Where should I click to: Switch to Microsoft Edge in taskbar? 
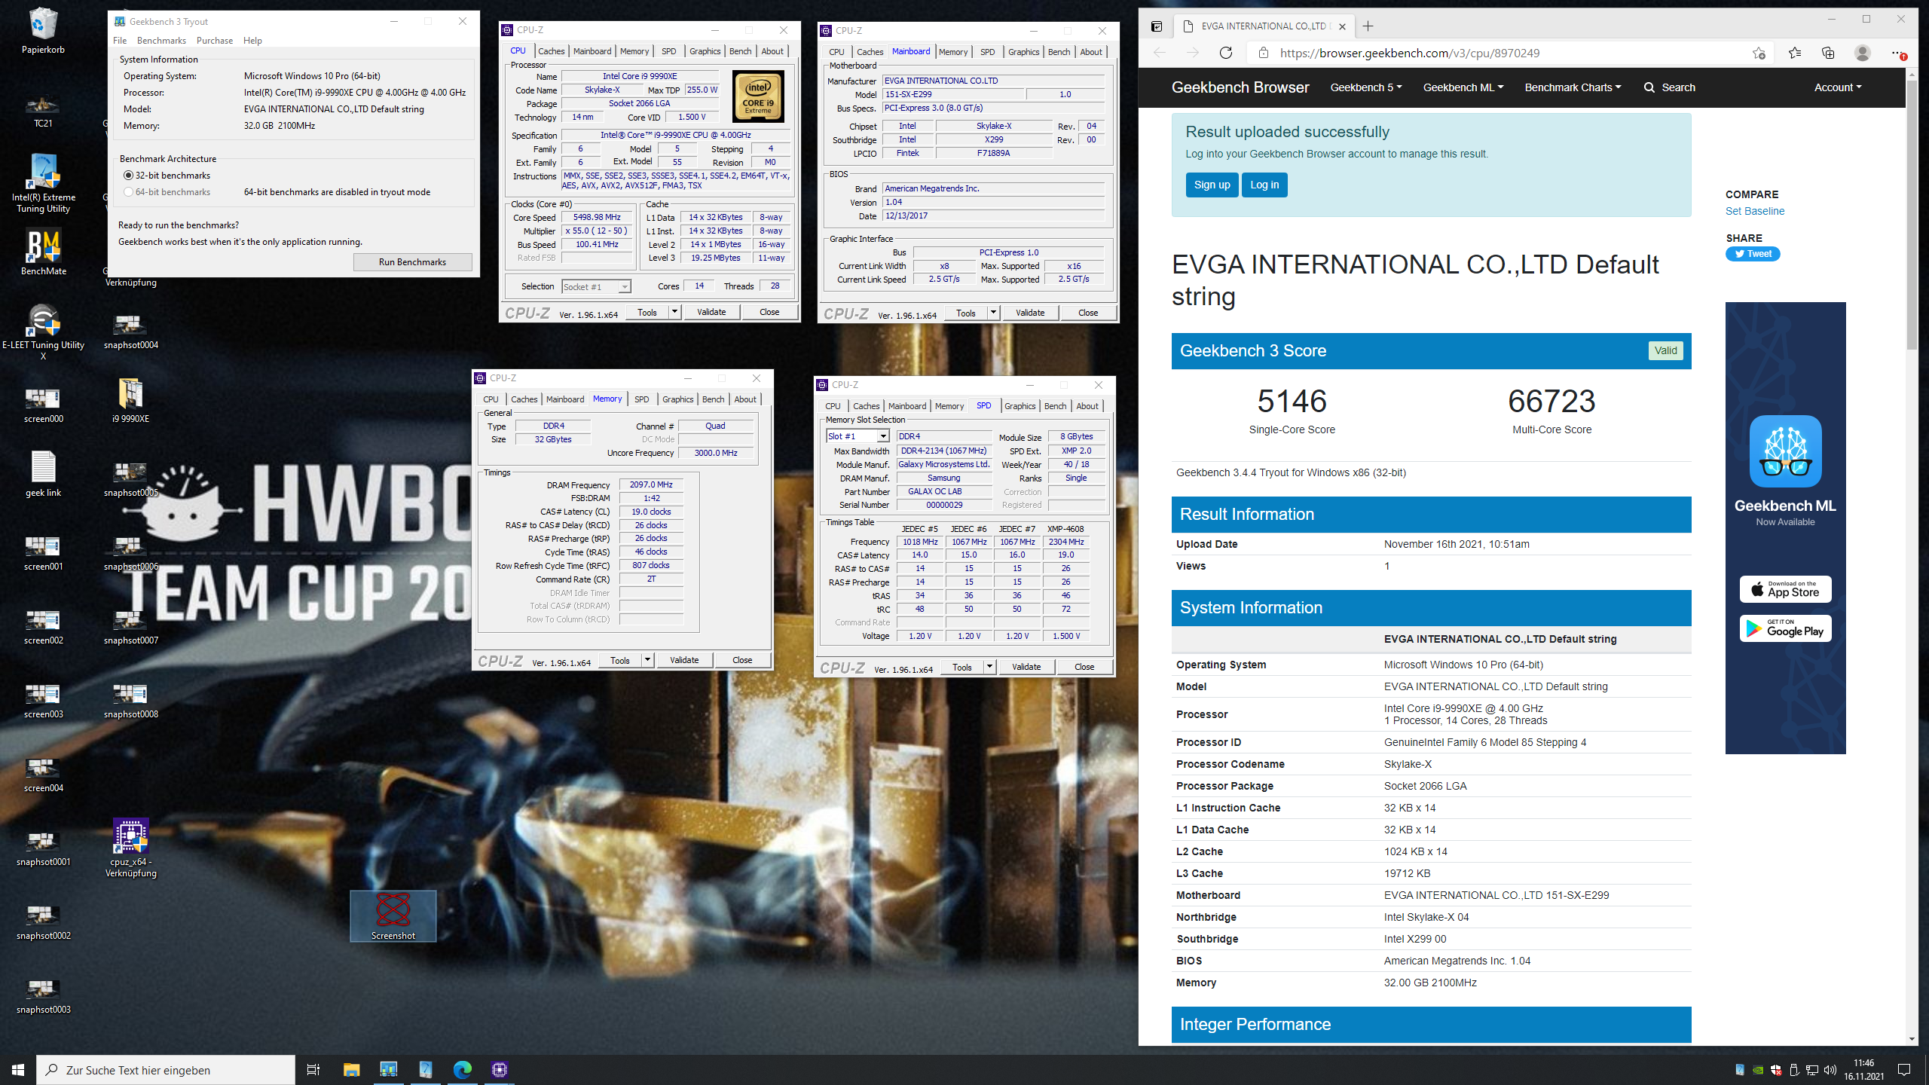click(x=462, y=1070)
